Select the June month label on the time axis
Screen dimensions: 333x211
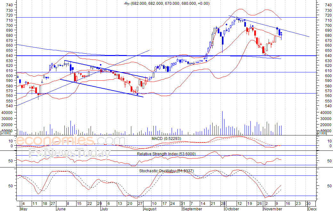(x=61, y=209)
